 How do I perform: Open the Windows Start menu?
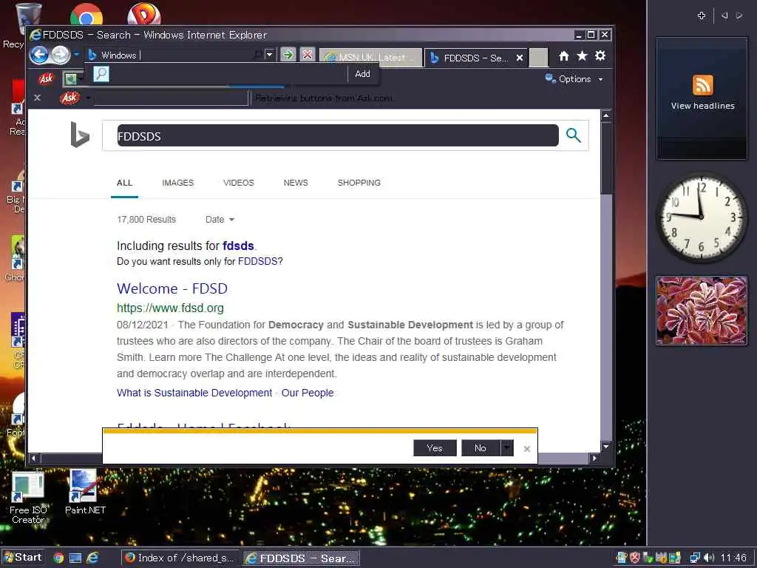[x=23, y=558]
